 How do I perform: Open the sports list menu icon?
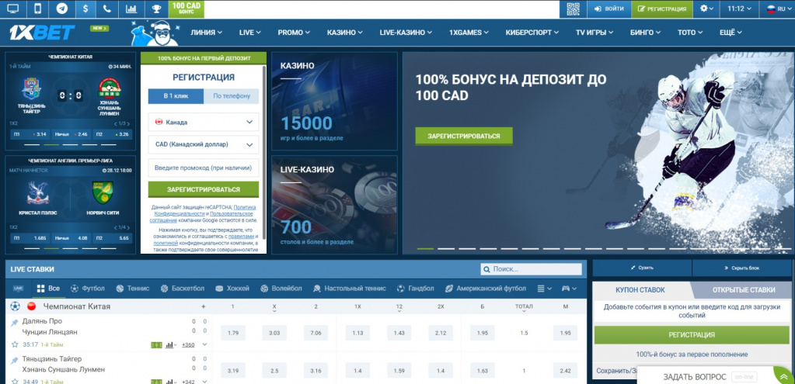[x=545, y=289]
